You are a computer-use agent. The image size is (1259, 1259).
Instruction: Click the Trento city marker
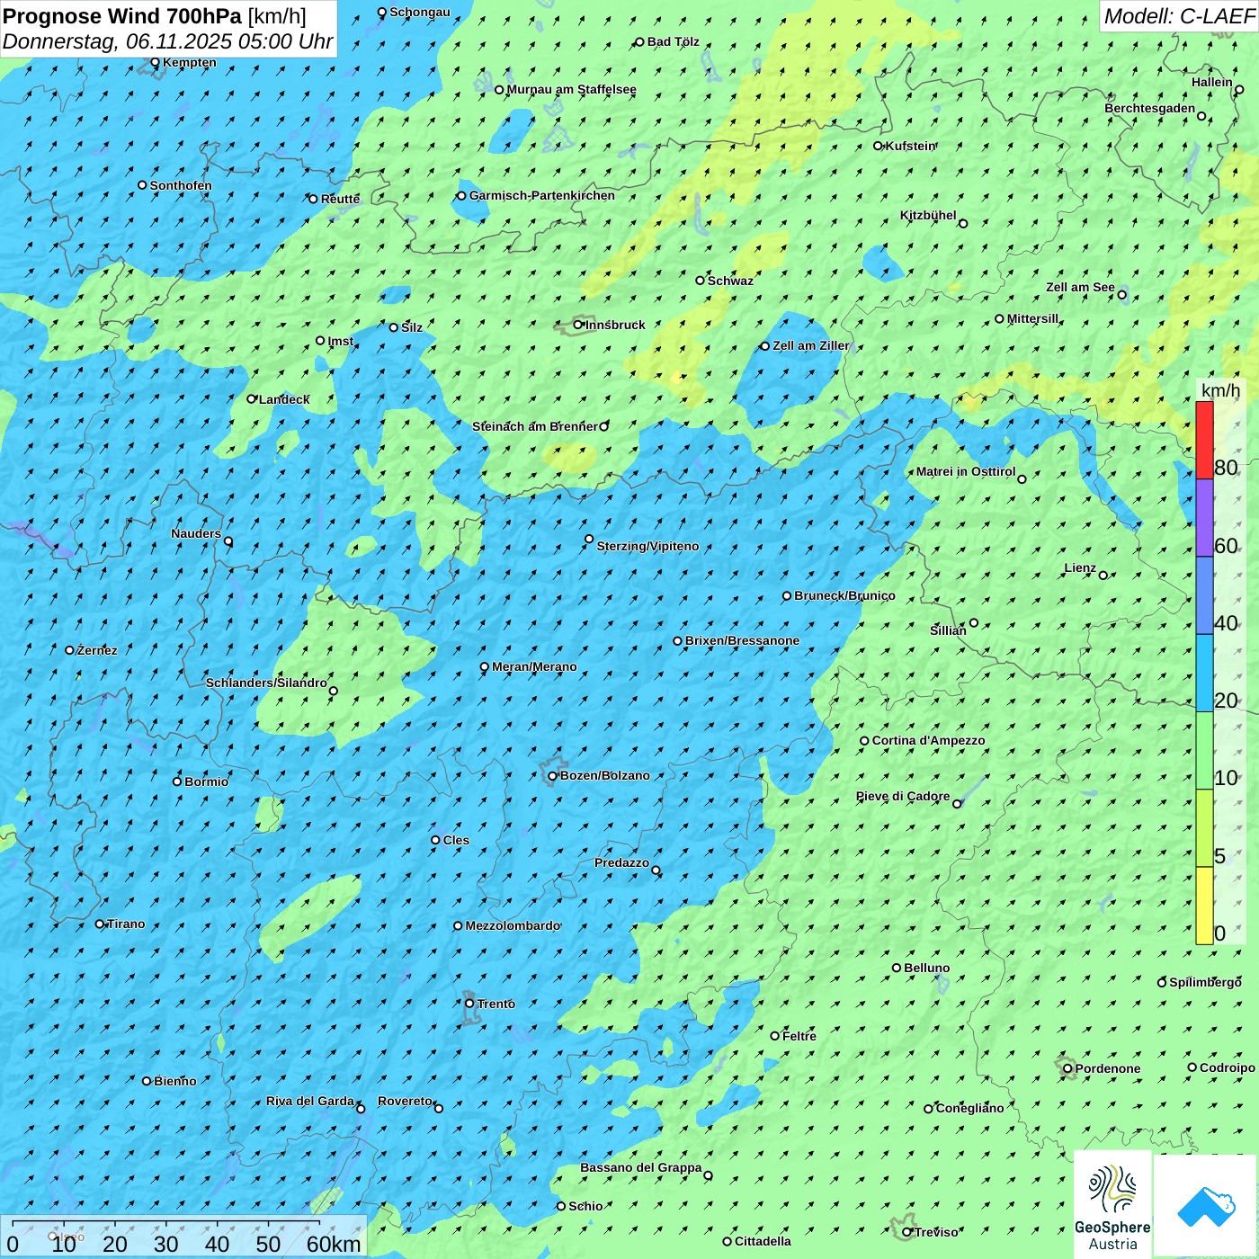pyautogui.click(x=469, y=1004)
